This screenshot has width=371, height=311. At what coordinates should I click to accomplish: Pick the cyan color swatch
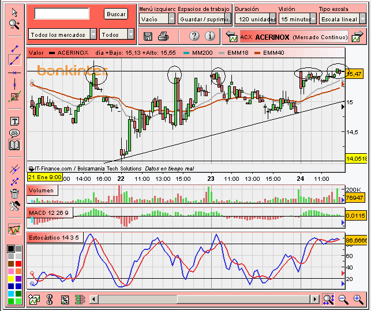coord(11,294)
